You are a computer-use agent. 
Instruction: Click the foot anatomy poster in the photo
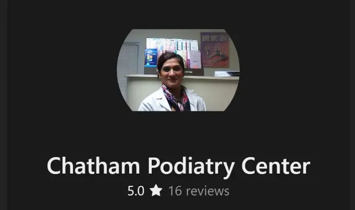215,50
